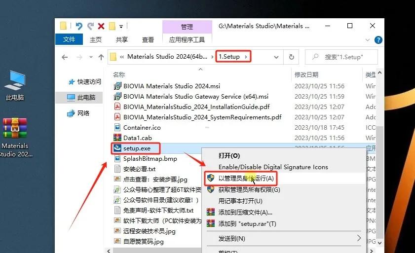
Task: Click the vertical scrollbar down arrow
Action: coord(379,243)
